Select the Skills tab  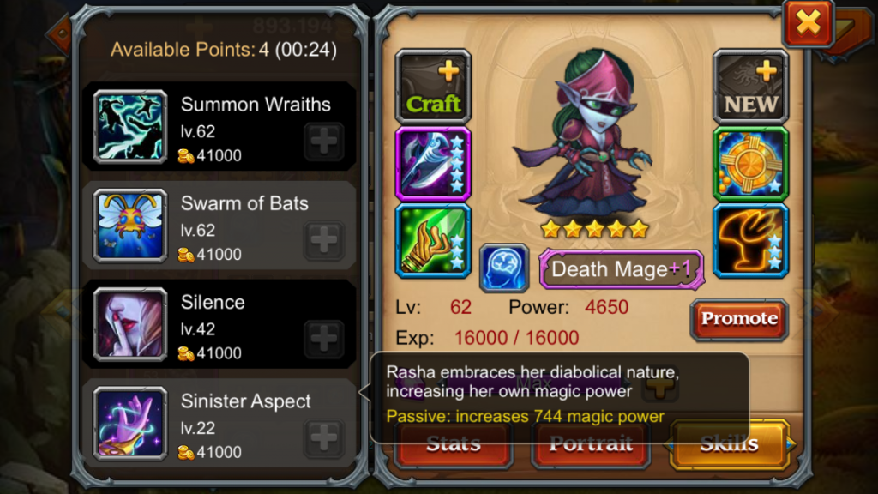(x=730, y=445)
